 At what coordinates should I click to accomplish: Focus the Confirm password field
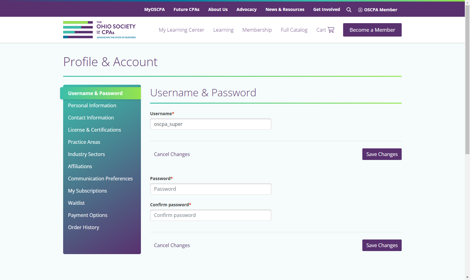211,215
